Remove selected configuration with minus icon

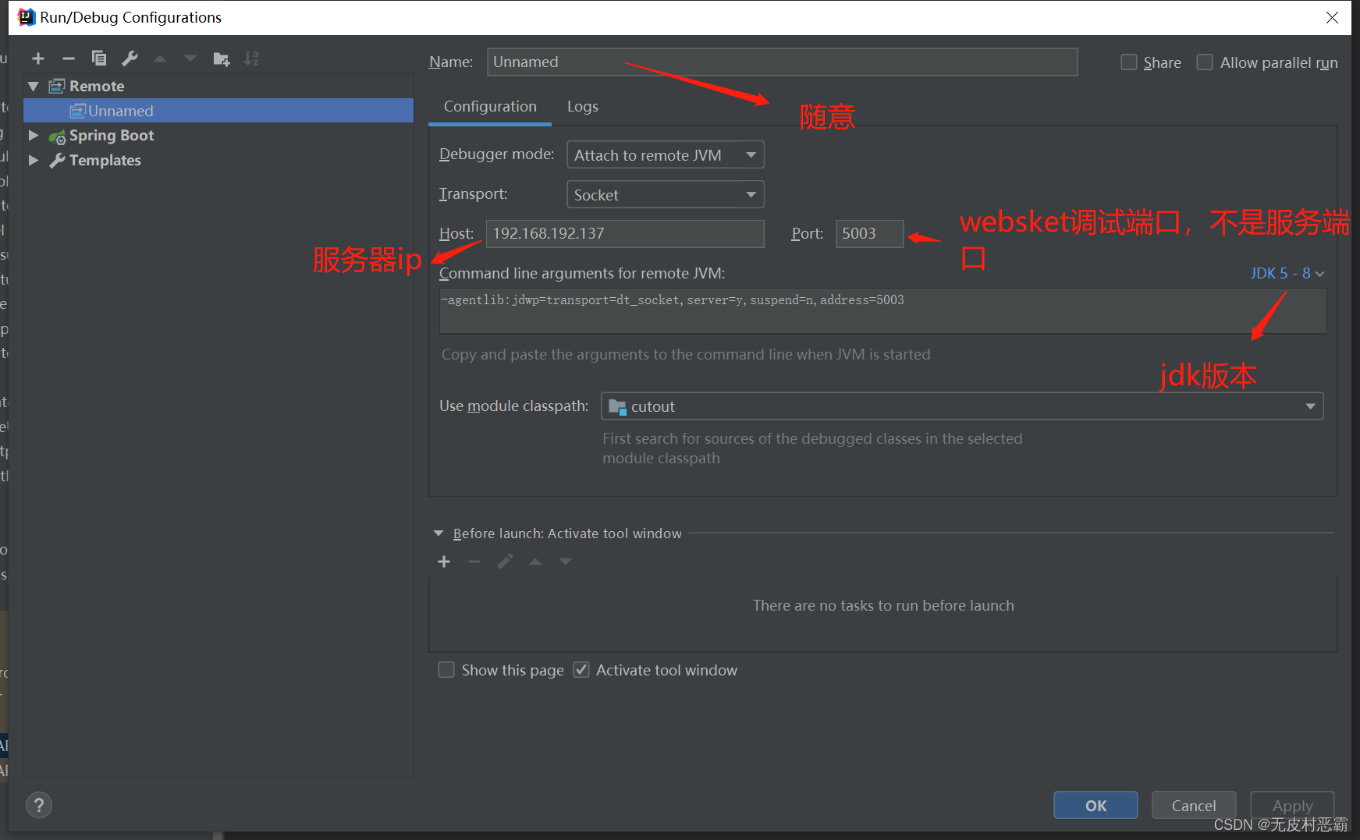[x=69, y=58]
